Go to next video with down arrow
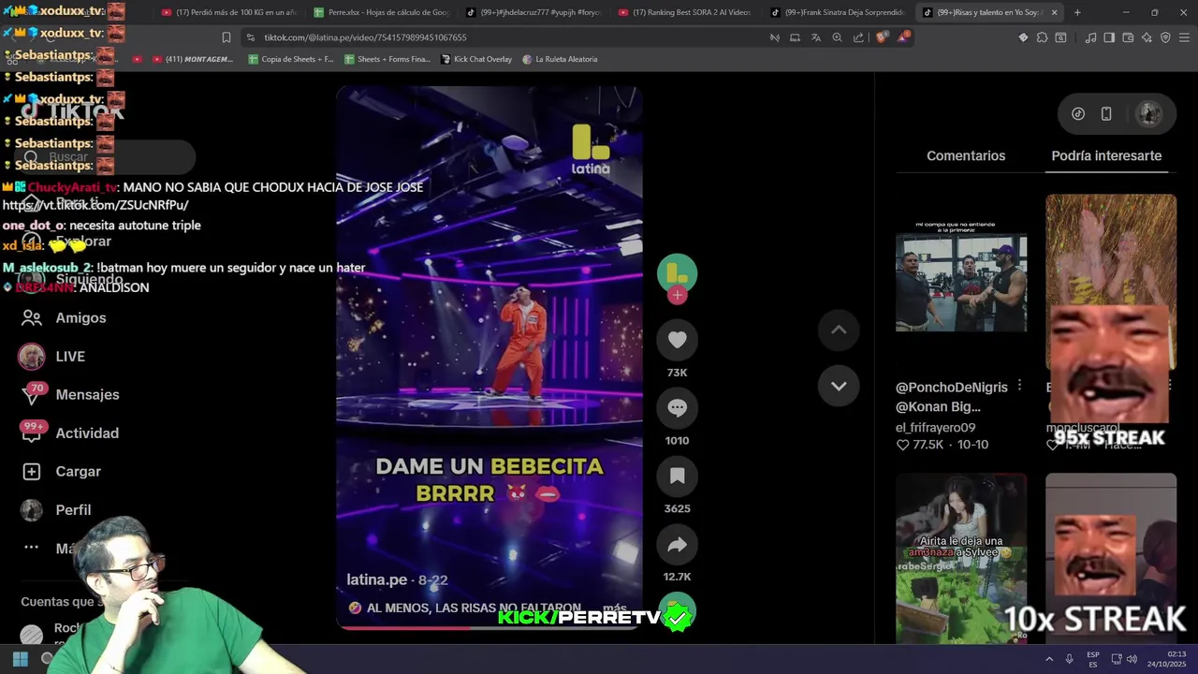The width and height of the screenshot is (1198, 674). pyautogui.click(x=839, y=386)
